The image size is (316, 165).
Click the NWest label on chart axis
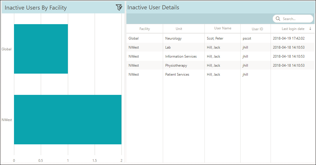click(7, 120)
